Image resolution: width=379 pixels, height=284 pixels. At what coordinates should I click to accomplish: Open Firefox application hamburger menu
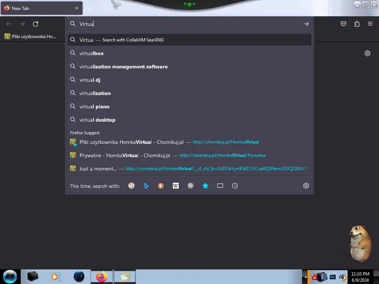370,24
